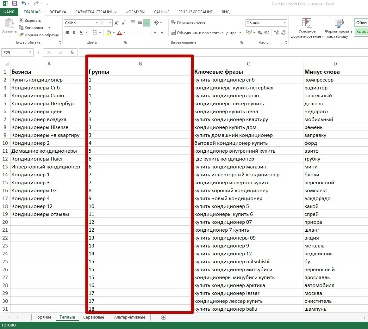The height and width of the screenshot is (329, 368).
Task: Open the fill color dropdown arrow
Action: [114, 33]
